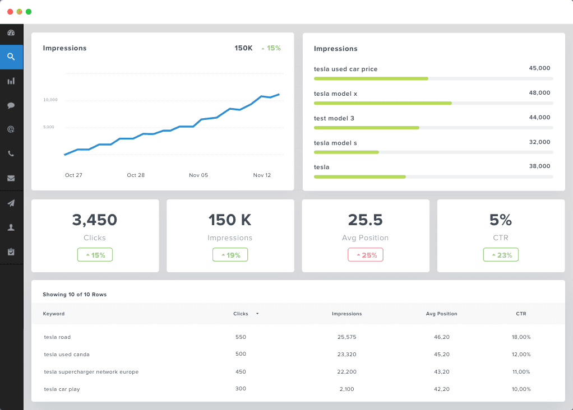
Task: Click the green 15% chart header indicator
Action: tap(271, 48)
